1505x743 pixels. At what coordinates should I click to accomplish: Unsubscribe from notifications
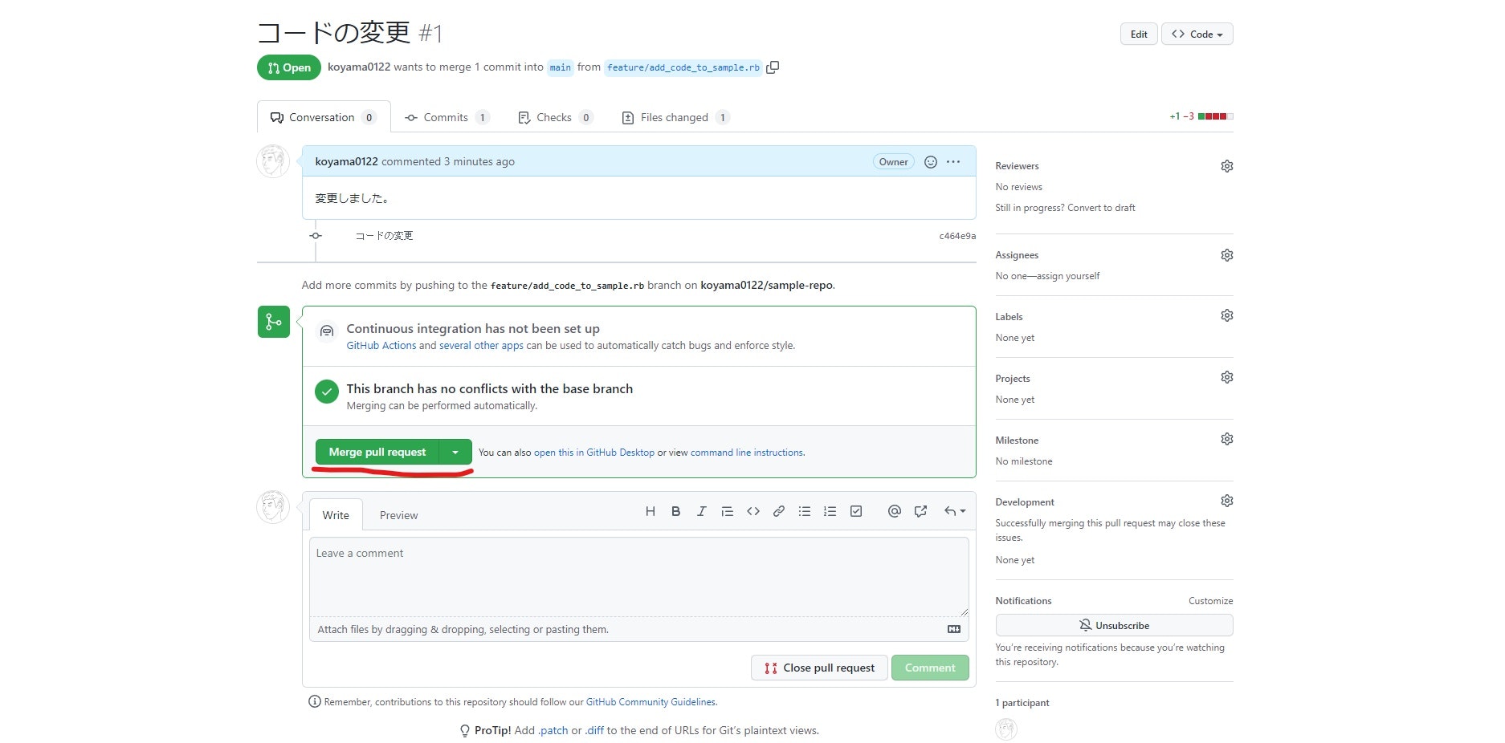pos(1114,625)
